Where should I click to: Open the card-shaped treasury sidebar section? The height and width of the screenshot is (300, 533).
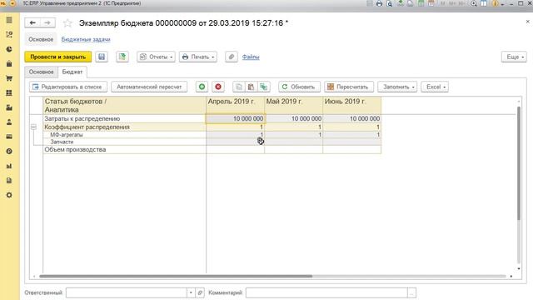pyautogui.click(x=9, y=137)
